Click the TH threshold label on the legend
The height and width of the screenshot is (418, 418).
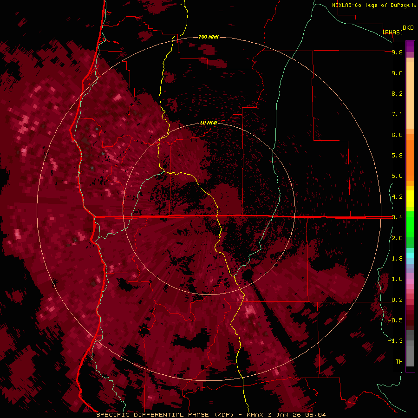[399, 362]
